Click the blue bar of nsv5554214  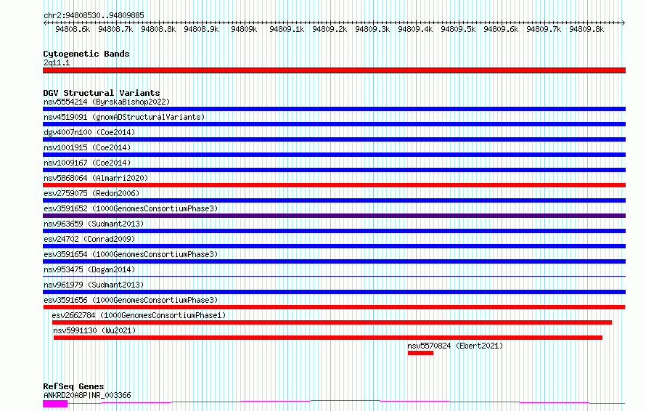point(334,109)
